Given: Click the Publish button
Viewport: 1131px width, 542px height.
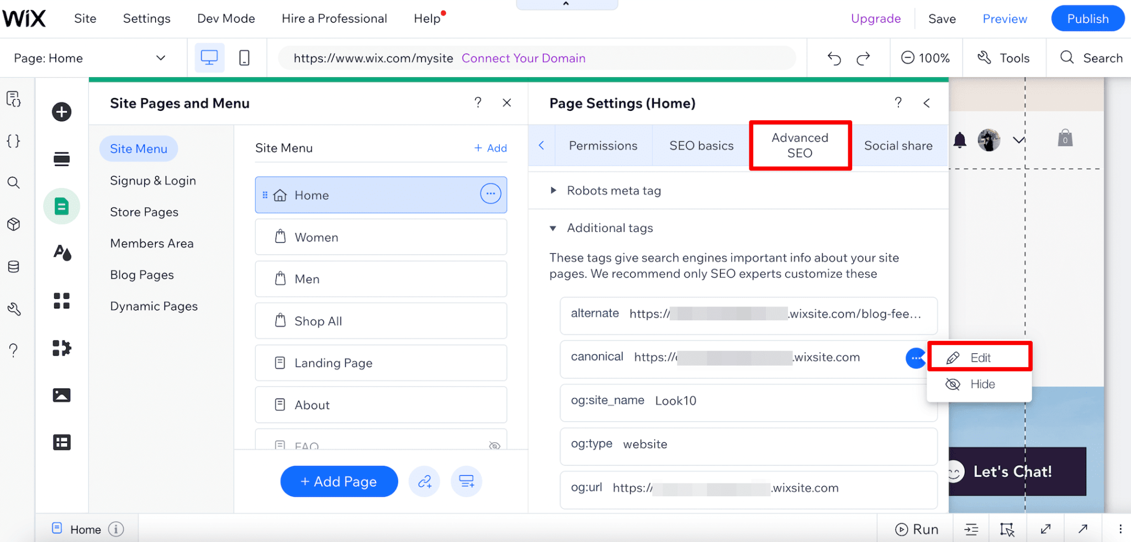Looking at the screenshot, I should [1087, 18].
